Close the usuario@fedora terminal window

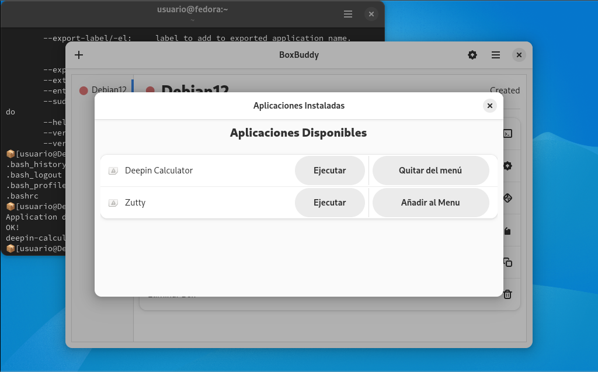point(371,14)
